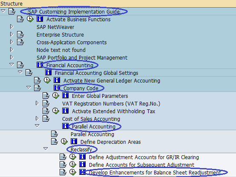Click execute clock icon for Activate Business Functions
This screenshot has height=177, width=236.
30,19
